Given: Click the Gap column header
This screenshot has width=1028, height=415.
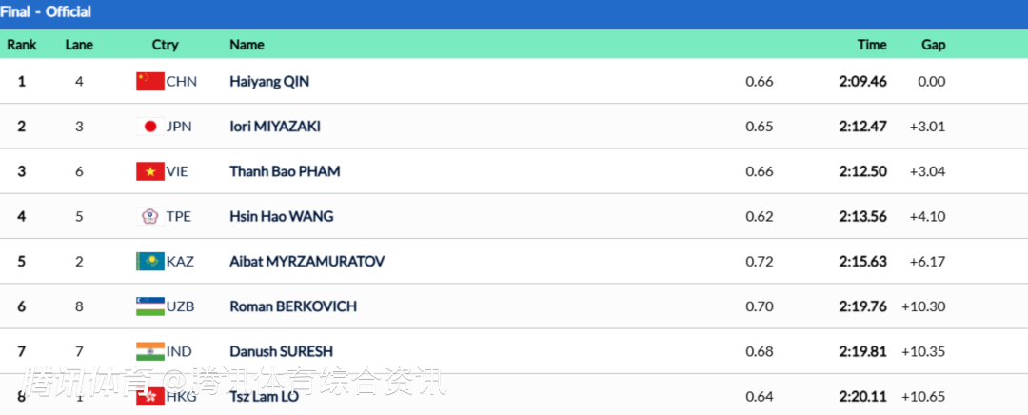Looking at the screenshot, I should 933,45.
